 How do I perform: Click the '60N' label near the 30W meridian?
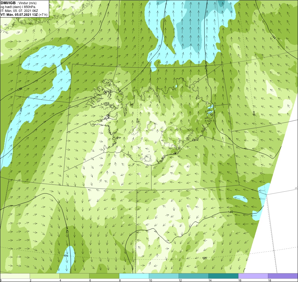point(66,256)
